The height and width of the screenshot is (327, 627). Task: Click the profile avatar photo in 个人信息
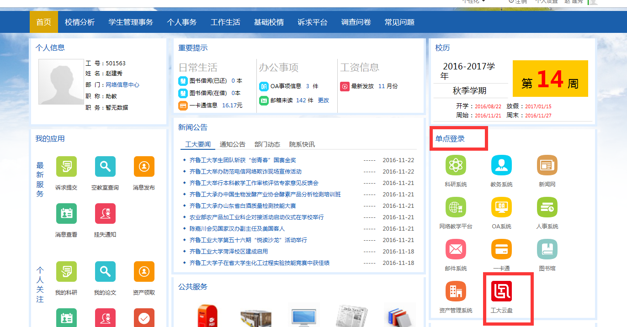[60, 82]
